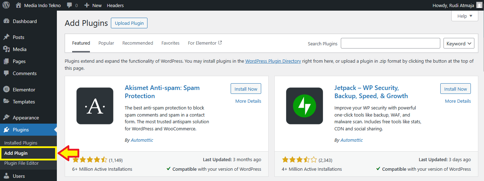
Task: Click the Dashboard gauge icon in sidebar
Action: (6, 21)
